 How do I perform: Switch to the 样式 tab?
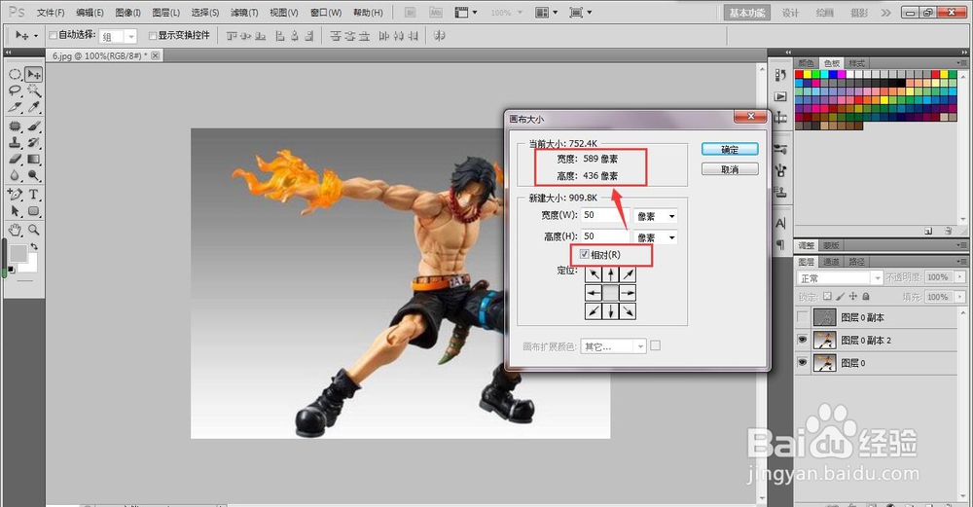pos(856,63)
